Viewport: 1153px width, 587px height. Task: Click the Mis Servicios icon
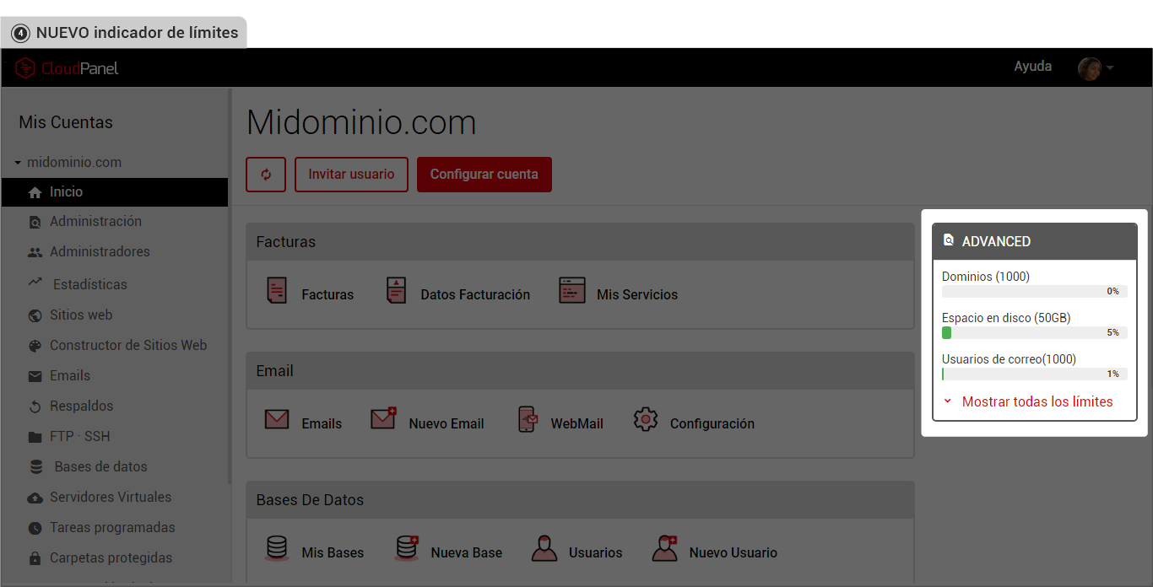571,290
